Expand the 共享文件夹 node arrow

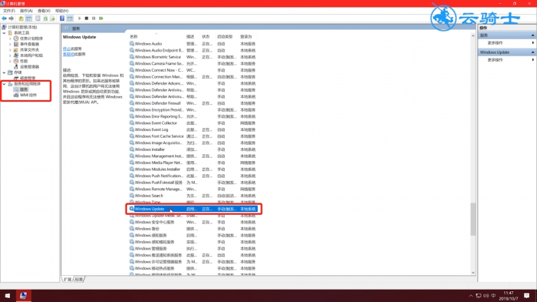[10, 50]
